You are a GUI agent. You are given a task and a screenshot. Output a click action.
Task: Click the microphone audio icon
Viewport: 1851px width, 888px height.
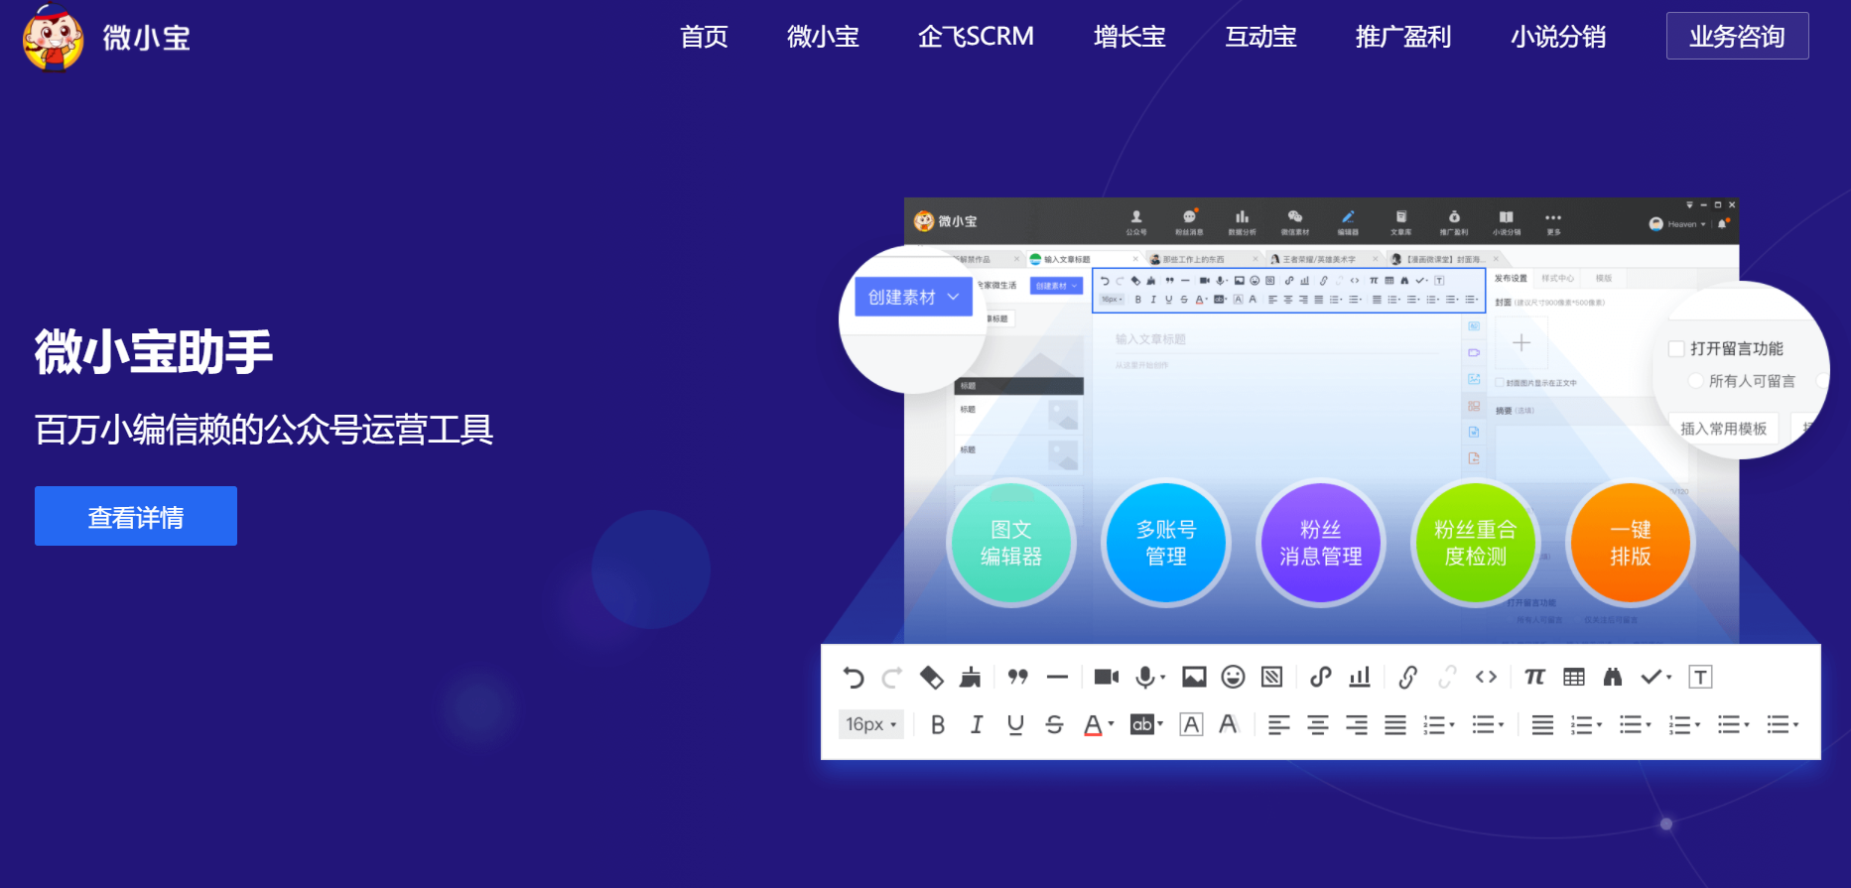point(1146,677)
